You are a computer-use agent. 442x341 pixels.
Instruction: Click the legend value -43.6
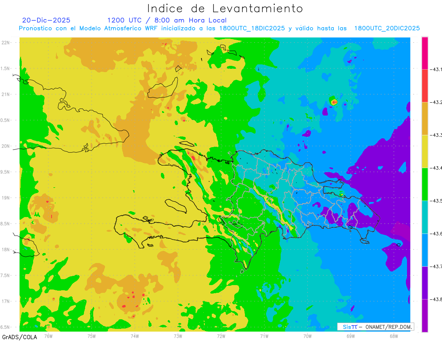point(436,234)
